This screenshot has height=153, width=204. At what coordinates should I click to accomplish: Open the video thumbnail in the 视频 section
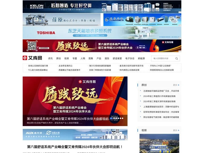tap(159, 143)
